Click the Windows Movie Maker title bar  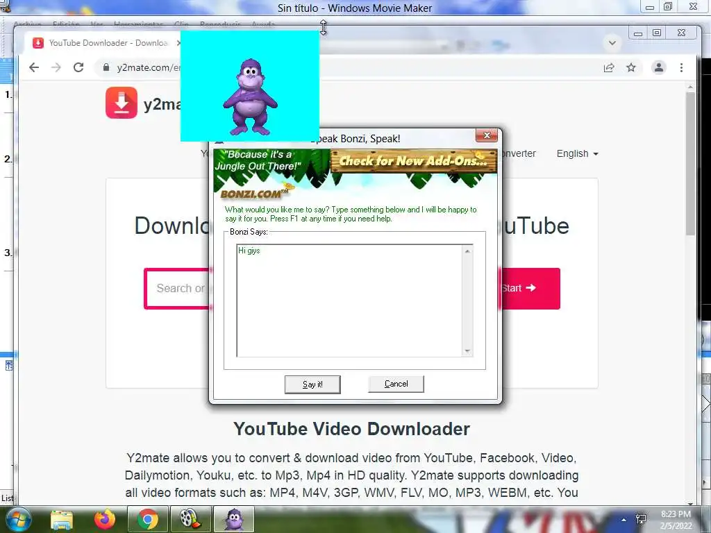355,8
